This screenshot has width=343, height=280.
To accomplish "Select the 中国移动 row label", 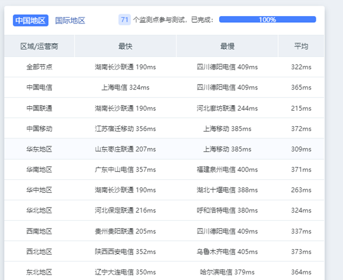I will click(x=40, y=129).
